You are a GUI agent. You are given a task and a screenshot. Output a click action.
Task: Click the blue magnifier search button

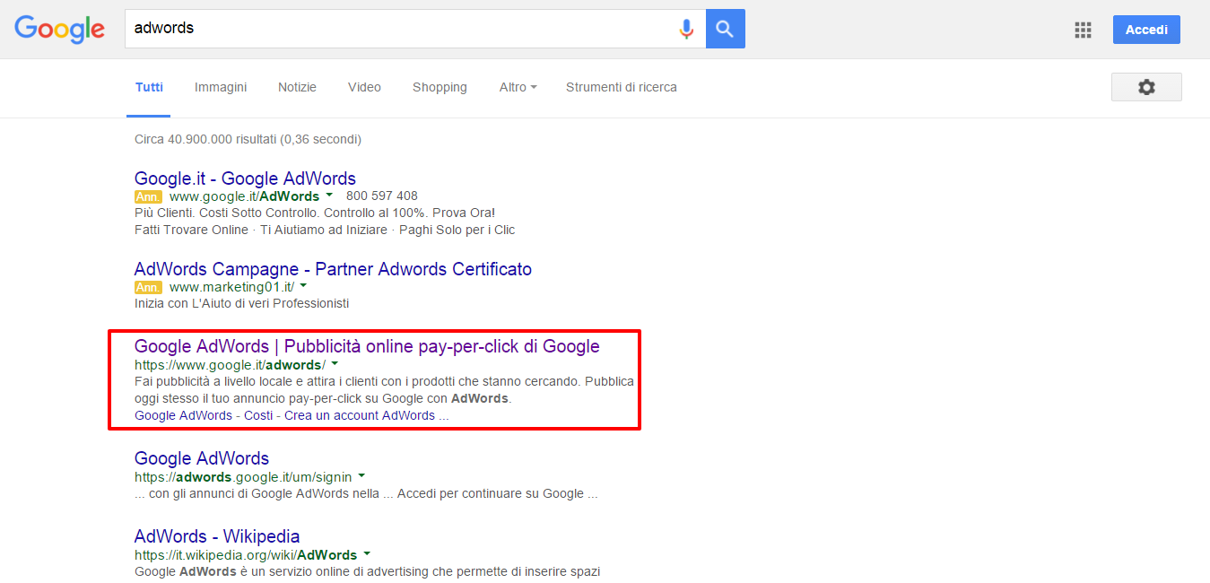point(726,29)
